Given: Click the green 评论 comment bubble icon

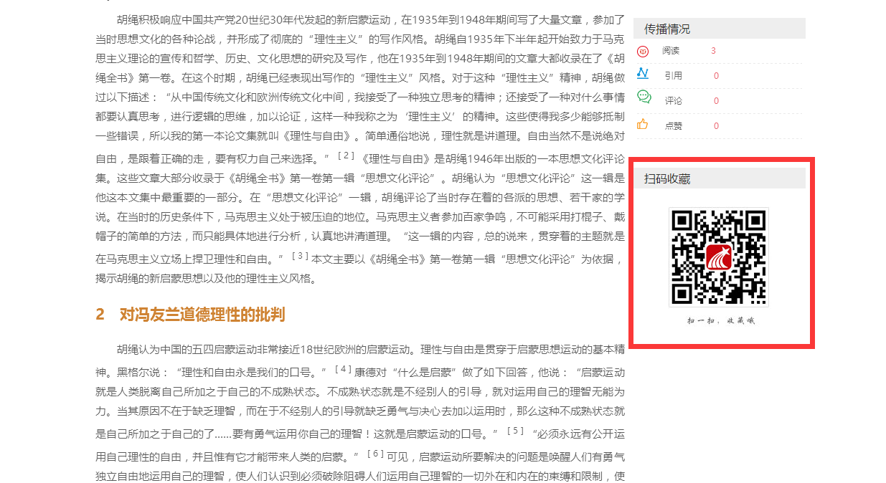Looking at the screenshot, I should click(644, 97).
